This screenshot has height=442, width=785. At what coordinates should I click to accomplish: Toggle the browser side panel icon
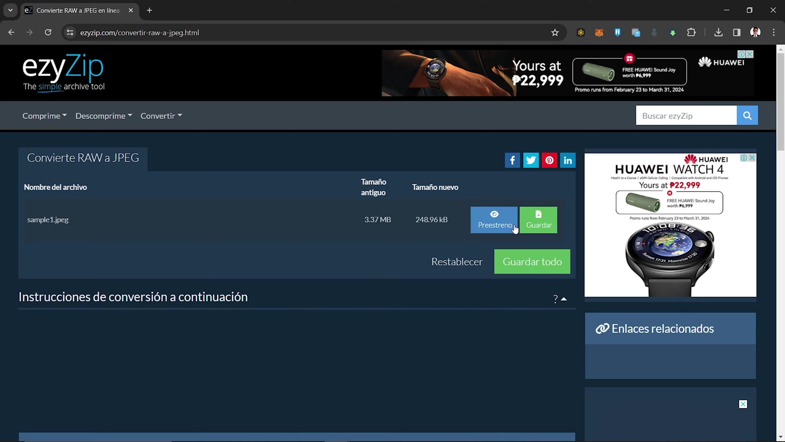pyautogui.click(x=737, y=33)
